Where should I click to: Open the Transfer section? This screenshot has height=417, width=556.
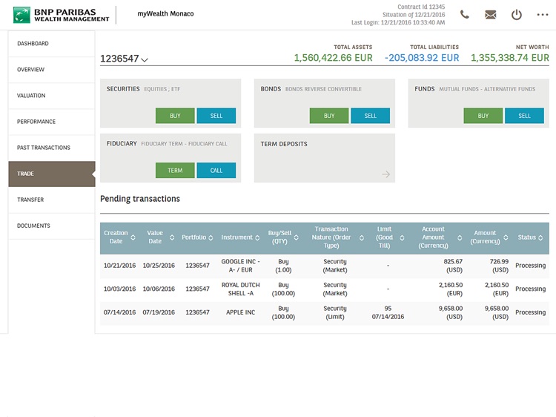(52, 200)
